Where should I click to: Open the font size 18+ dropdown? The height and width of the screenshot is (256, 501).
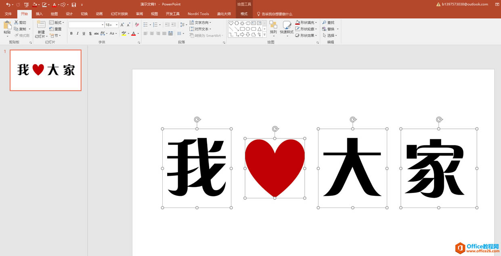(117, 25)
